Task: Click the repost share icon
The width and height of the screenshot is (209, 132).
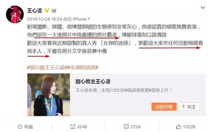Action: pos(72,126)
